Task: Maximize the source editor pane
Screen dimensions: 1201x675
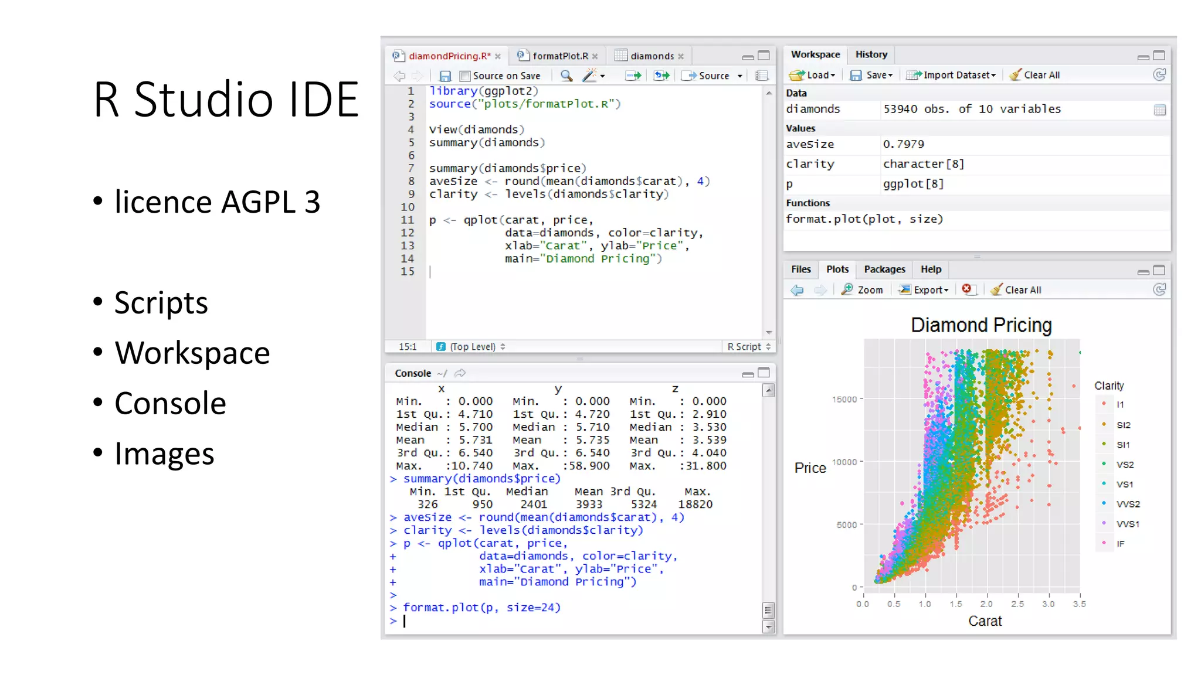Action: click(x=764, y=55)
